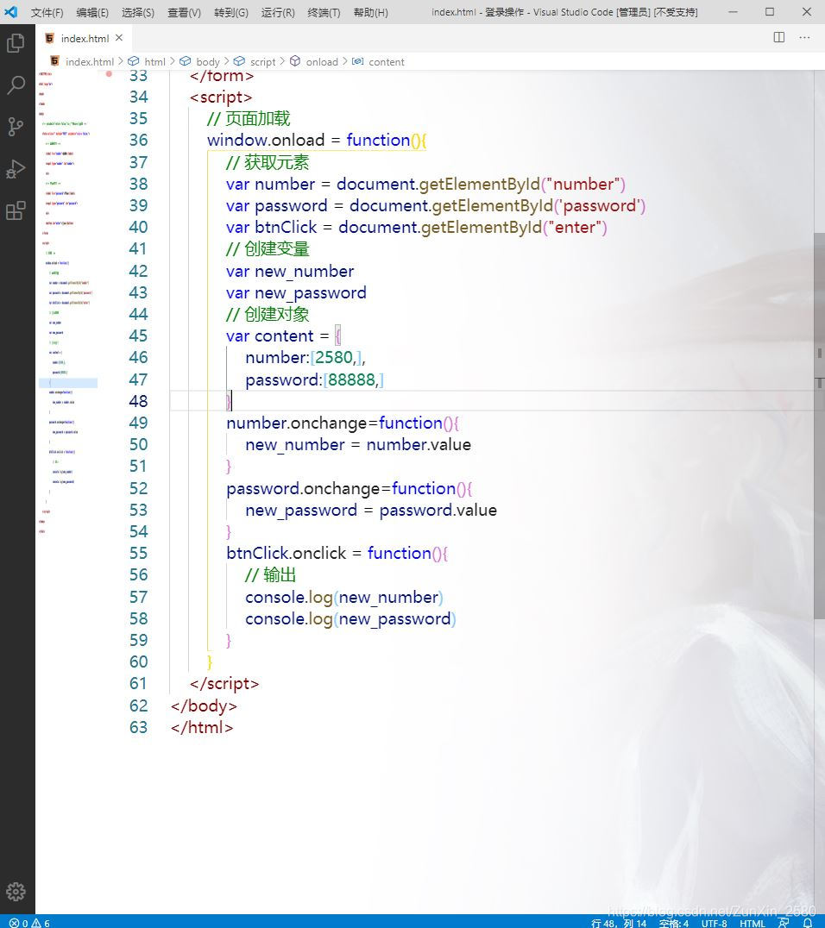Screen dimensions: 825x928
Task: Open the Manage gear menu
Action: (x=16, y=891)
